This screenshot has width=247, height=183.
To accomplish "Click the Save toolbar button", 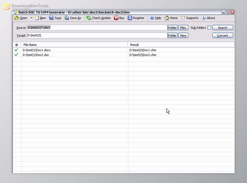I will point(55,18).
